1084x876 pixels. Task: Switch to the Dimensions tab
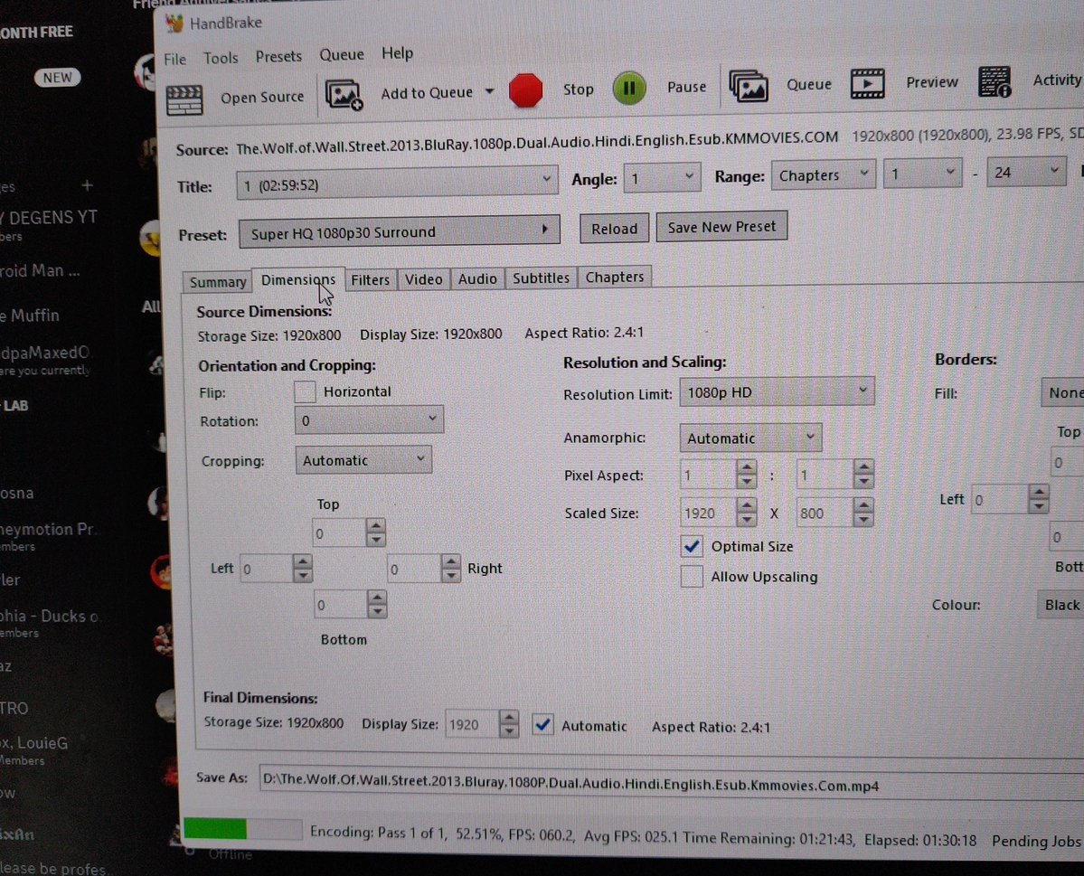point(298,280)
